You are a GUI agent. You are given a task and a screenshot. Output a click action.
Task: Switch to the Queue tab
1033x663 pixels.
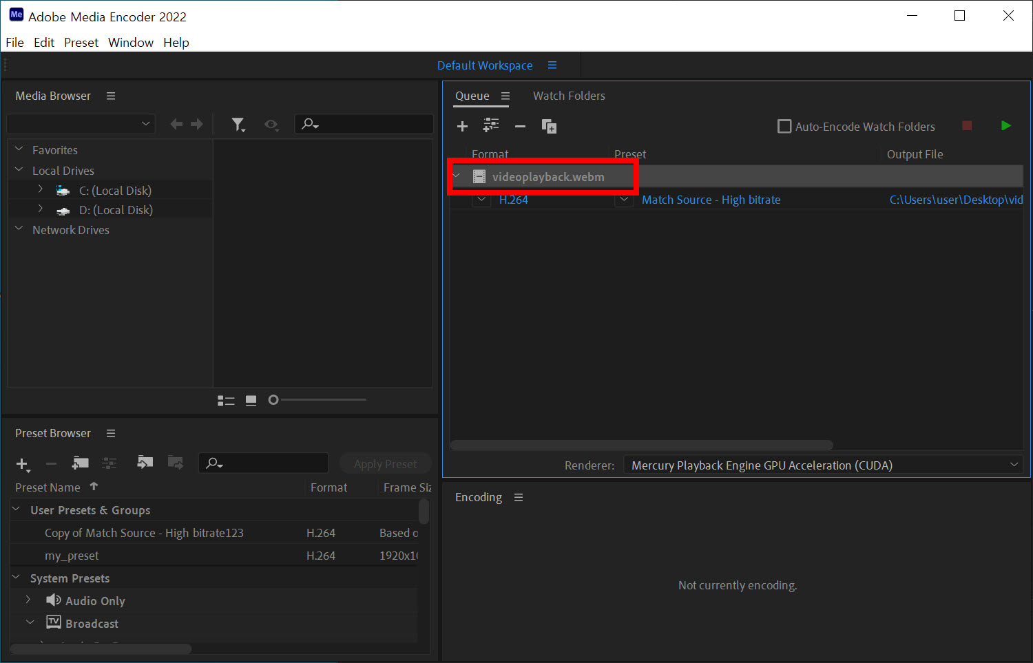click(472, 96)
